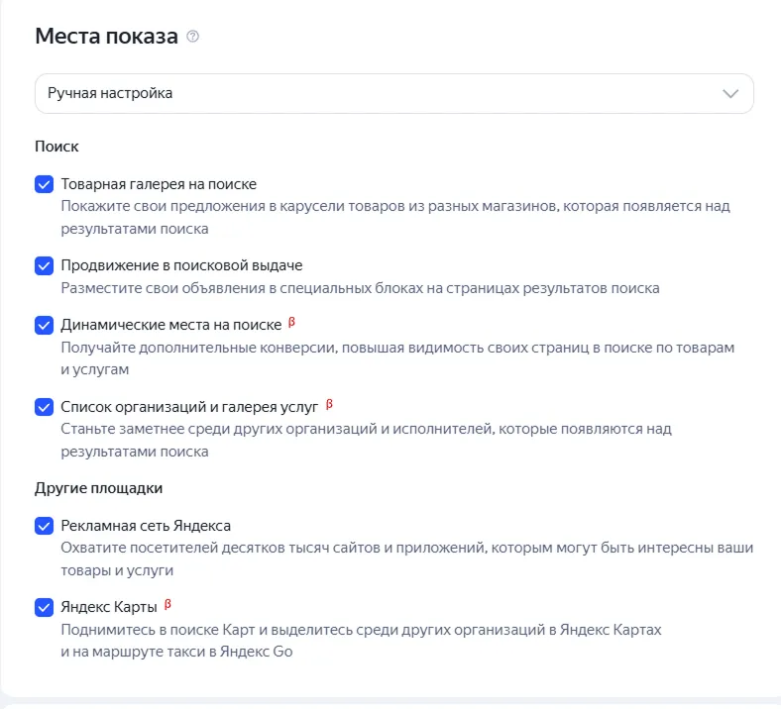Click the chevron arrow in placement dropdown
Image resolution: width=781 pixels, height=709 pixels.
tap(731, 94)
